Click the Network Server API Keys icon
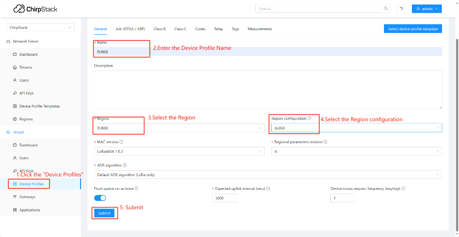Screen dimensions: 459x237 15,93
